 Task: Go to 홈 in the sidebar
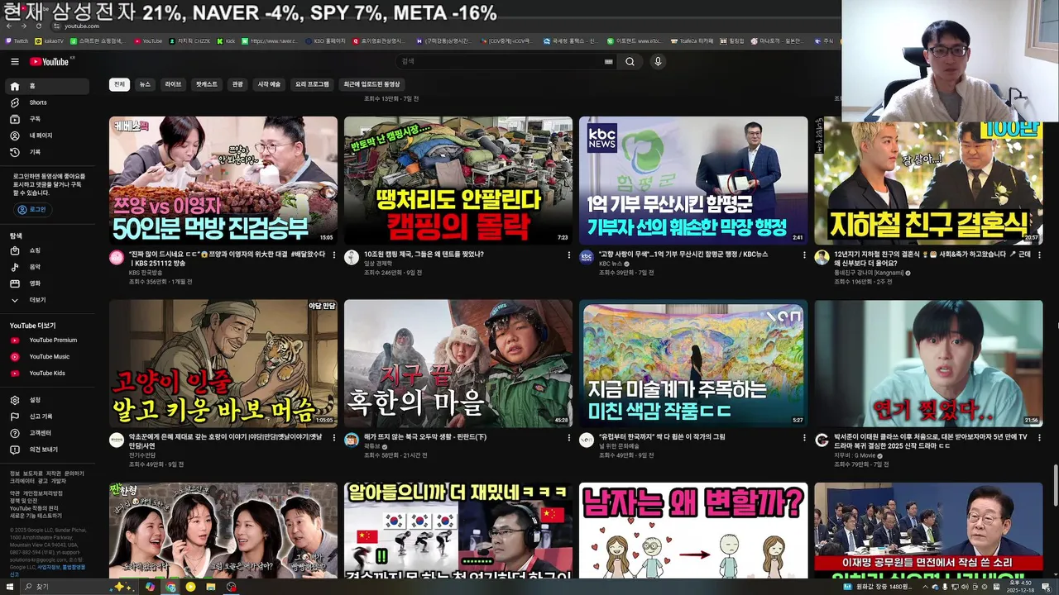(47, 86)
